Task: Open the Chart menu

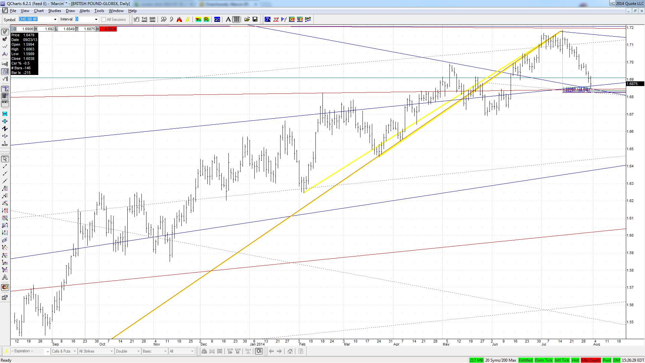Action: pyautogui.click(x=39, y=11)
